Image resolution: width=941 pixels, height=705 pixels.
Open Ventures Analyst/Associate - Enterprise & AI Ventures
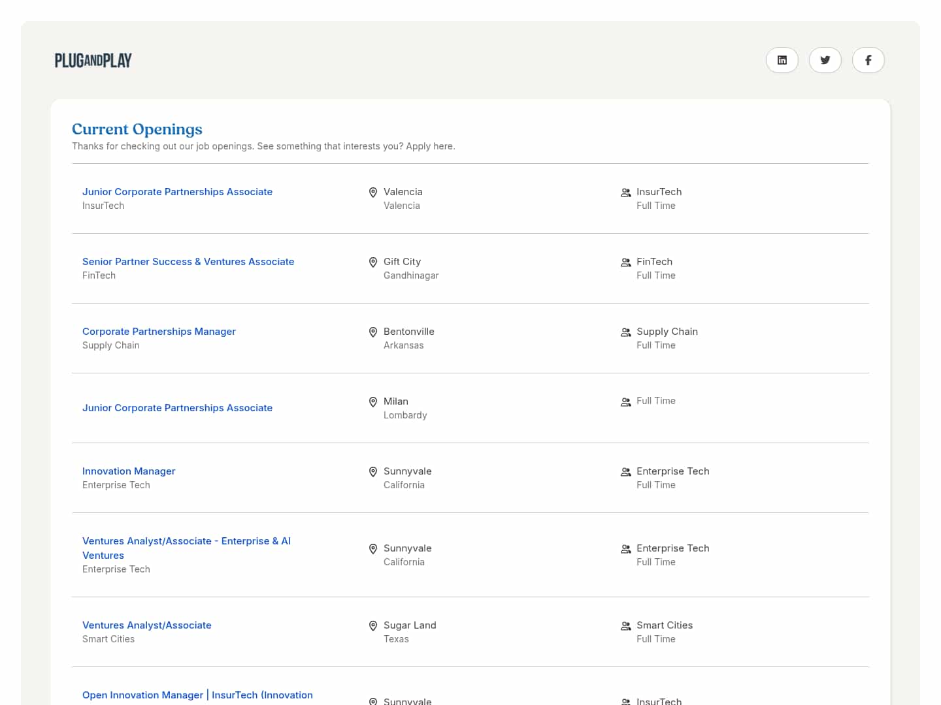click(186, 541)
